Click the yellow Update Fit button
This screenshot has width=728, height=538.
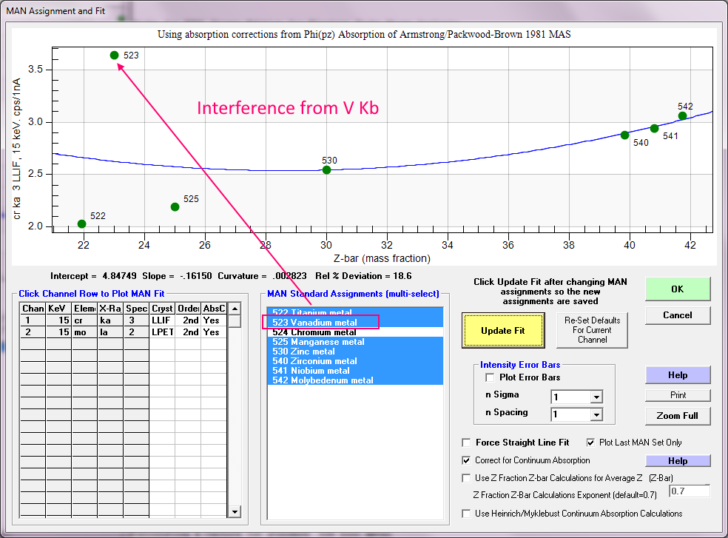point(503,331)
